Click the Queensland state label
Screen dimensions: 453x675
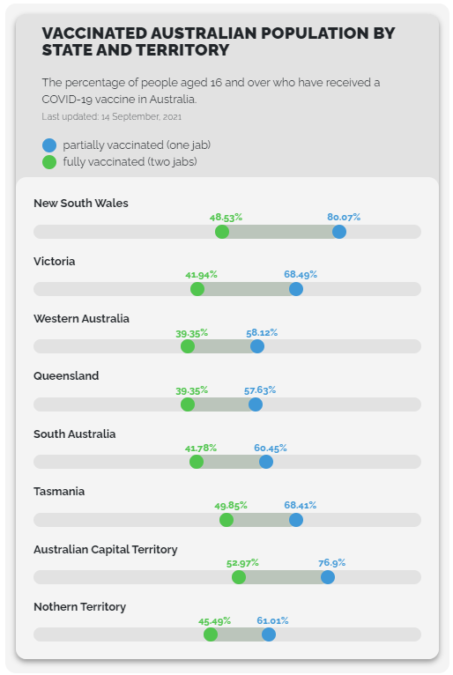[x=66, y=375]
